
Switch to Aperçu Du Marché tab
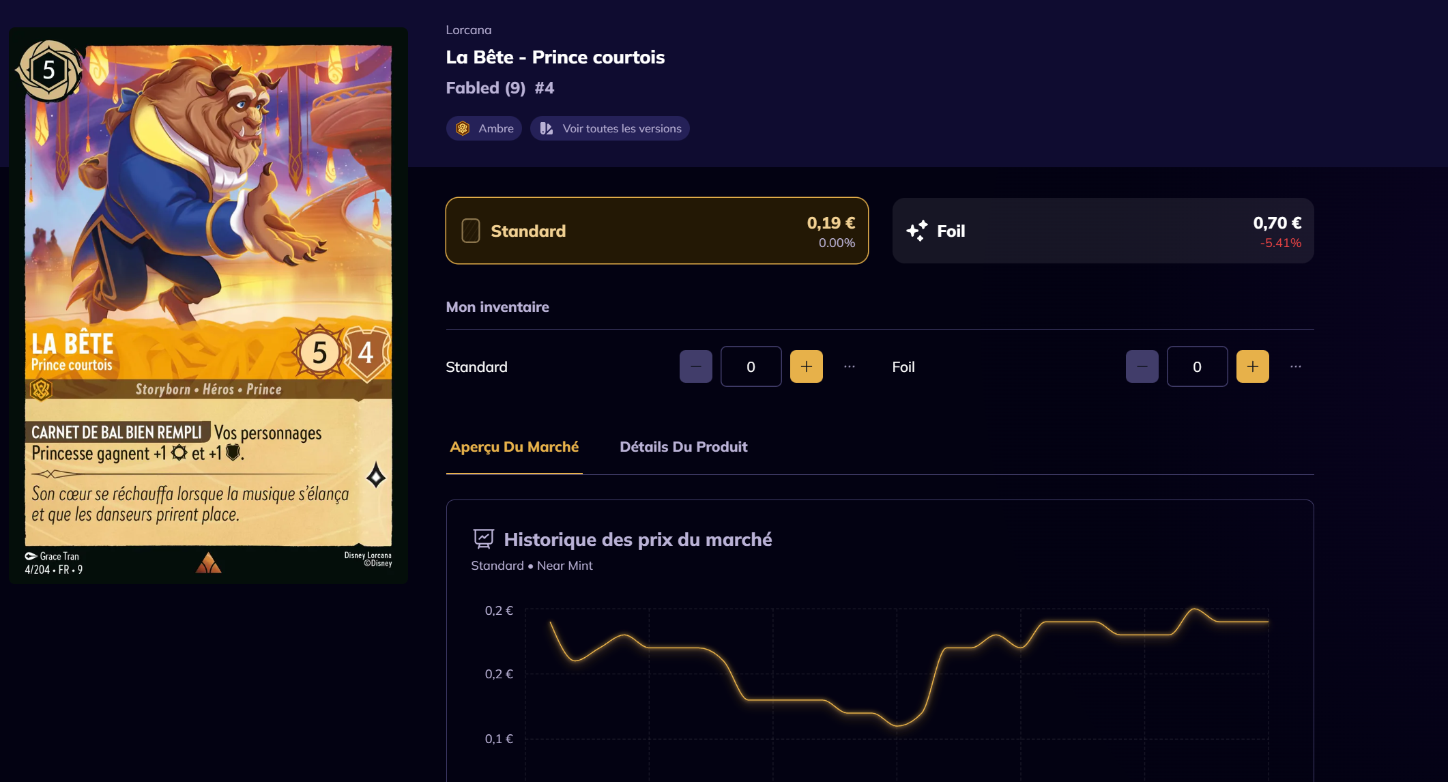click(515, 448)
